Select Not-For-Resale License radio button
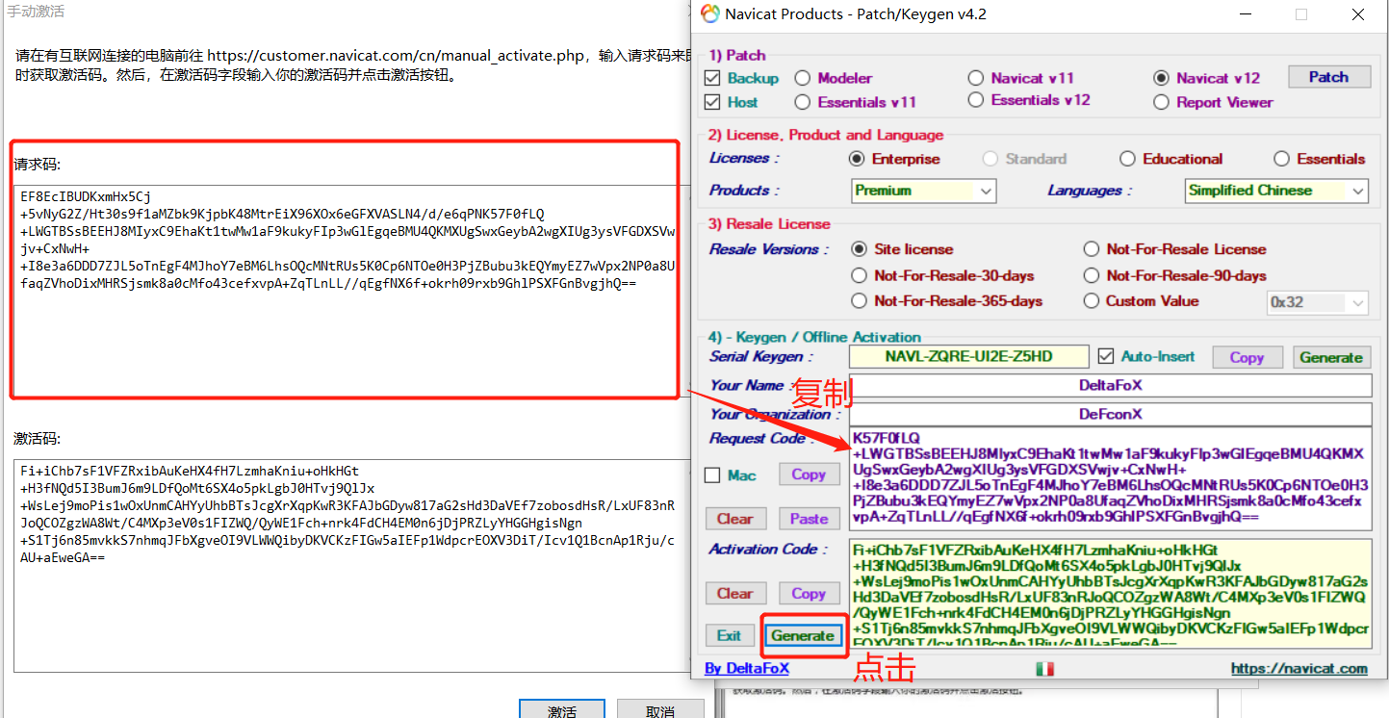 [1092, 249]
